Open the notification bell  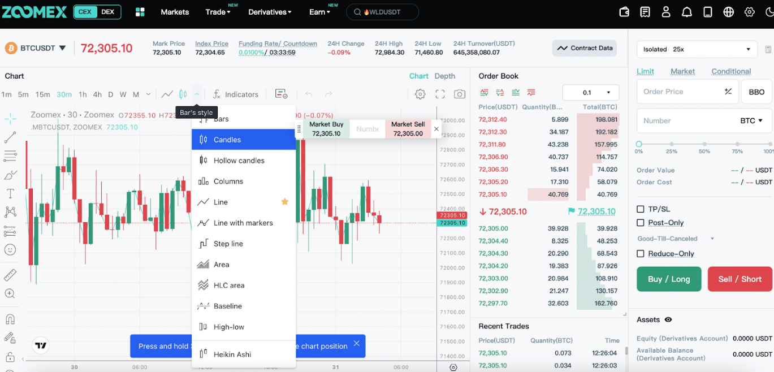[x=686, y=11]
